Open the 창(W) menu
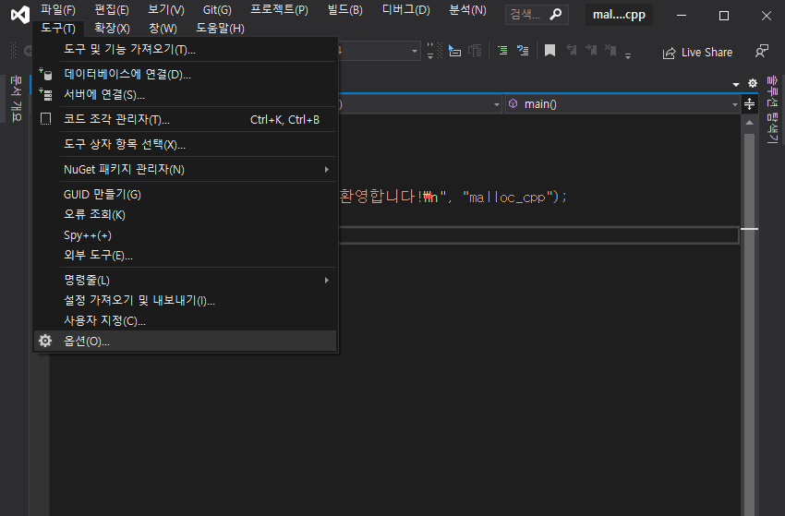The height and width of the screenshot is (516, 785). point(163,28)
